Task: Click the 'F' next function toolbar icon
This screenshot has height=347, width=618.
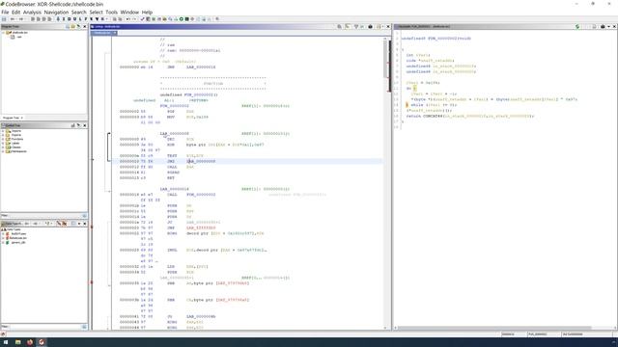Action: pyautogui.click(x=86, y=19)
